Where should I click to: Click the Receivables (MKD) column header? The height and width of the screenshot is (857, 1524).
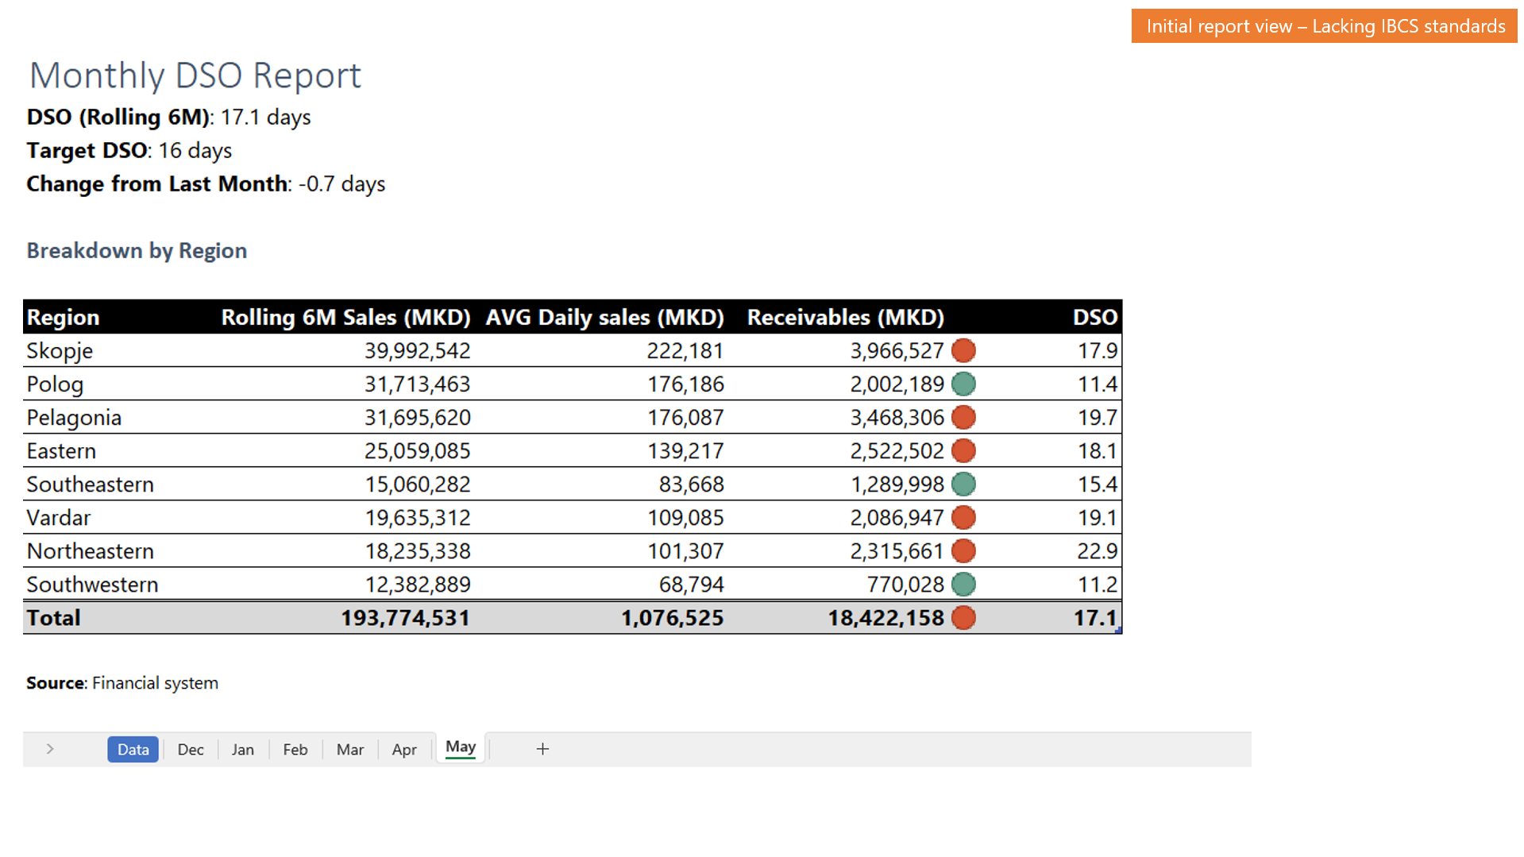[845, 317]
